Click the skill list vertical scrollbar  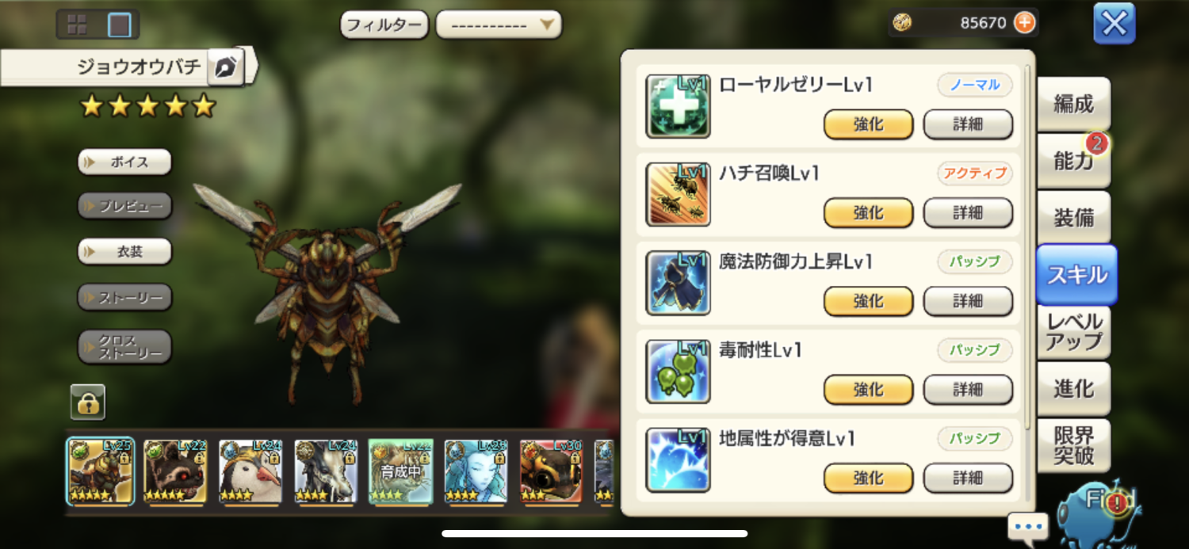coord(1028,246)
